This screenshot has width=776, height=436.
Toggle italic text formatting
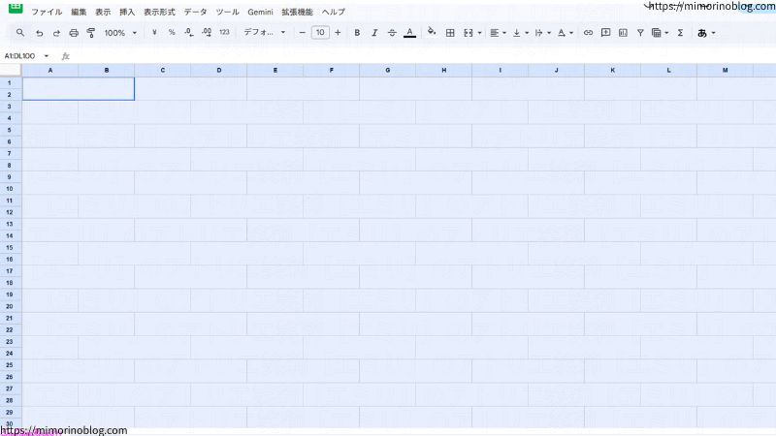374,32
